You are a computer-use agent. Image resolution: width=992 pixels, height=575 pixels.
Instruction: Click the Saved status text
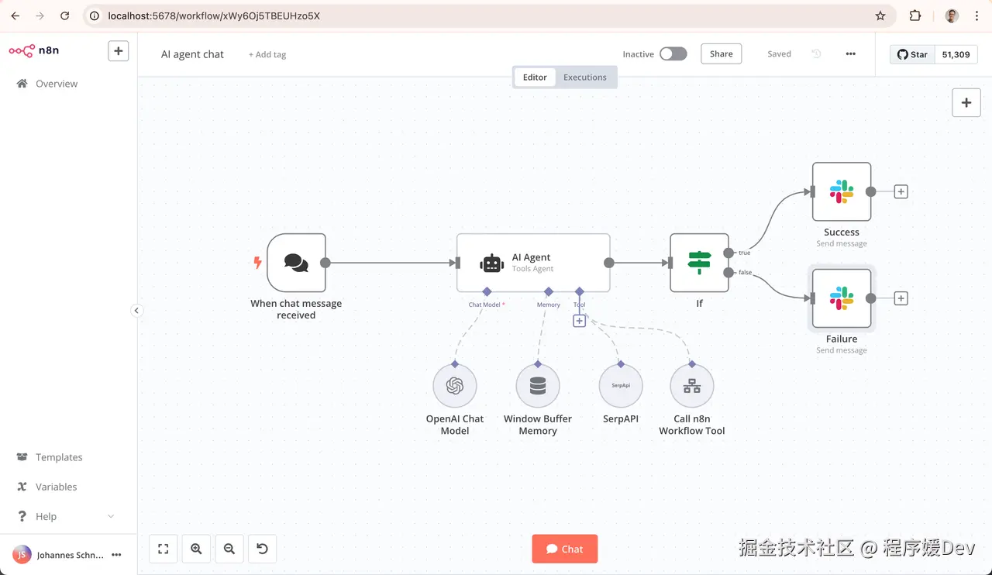coord(779,54)
